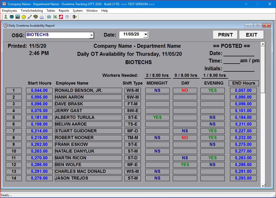The height and width of the screenshot is (198, 276).
Task: Click the exit door toolbar icon
Action: (x=75, y=17)
